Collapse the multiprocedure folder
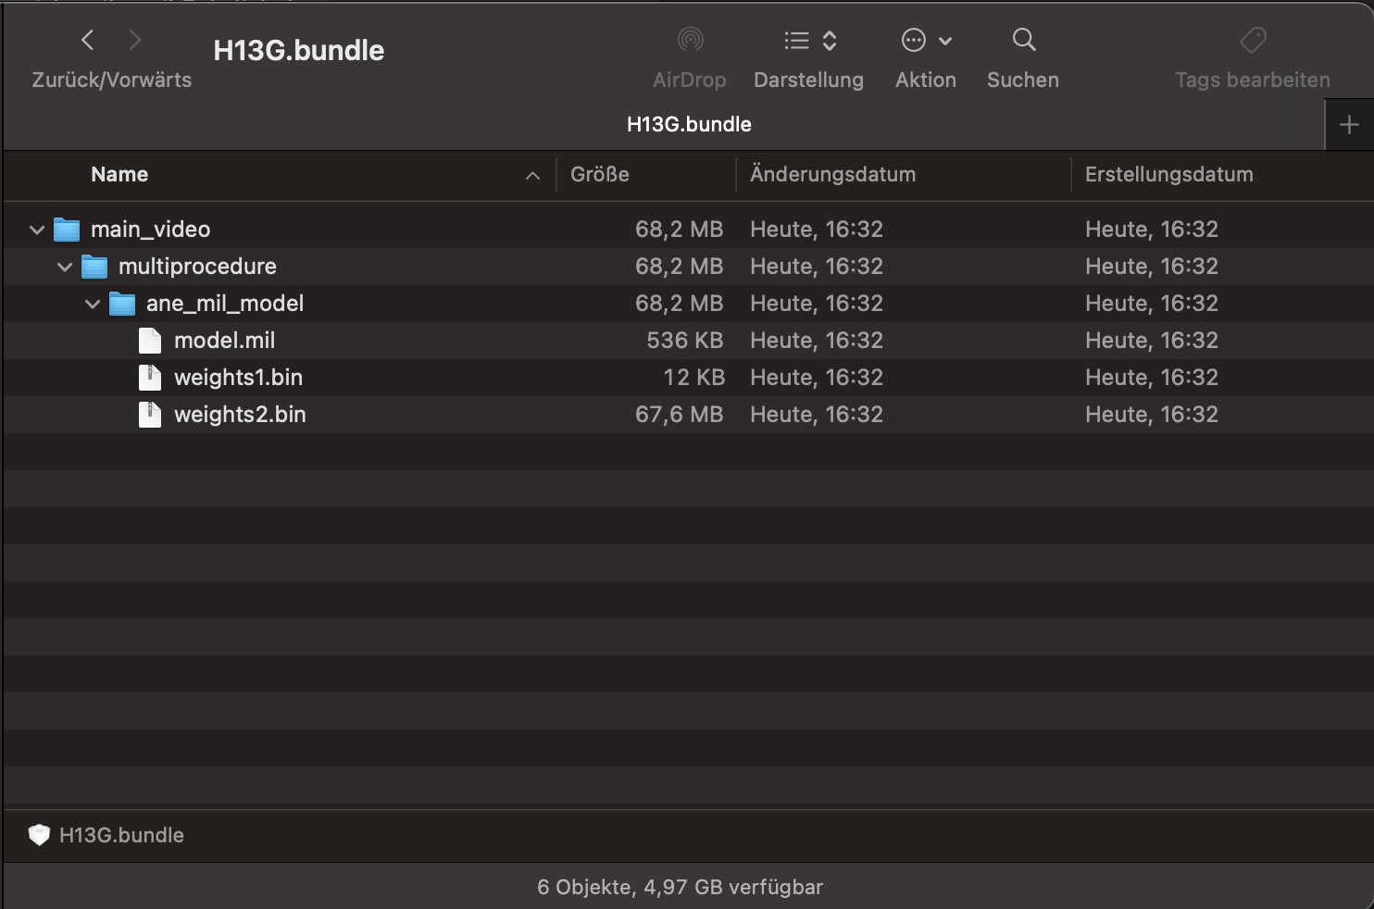This screenshot has height=909, width=1374. tap(65, 267)
